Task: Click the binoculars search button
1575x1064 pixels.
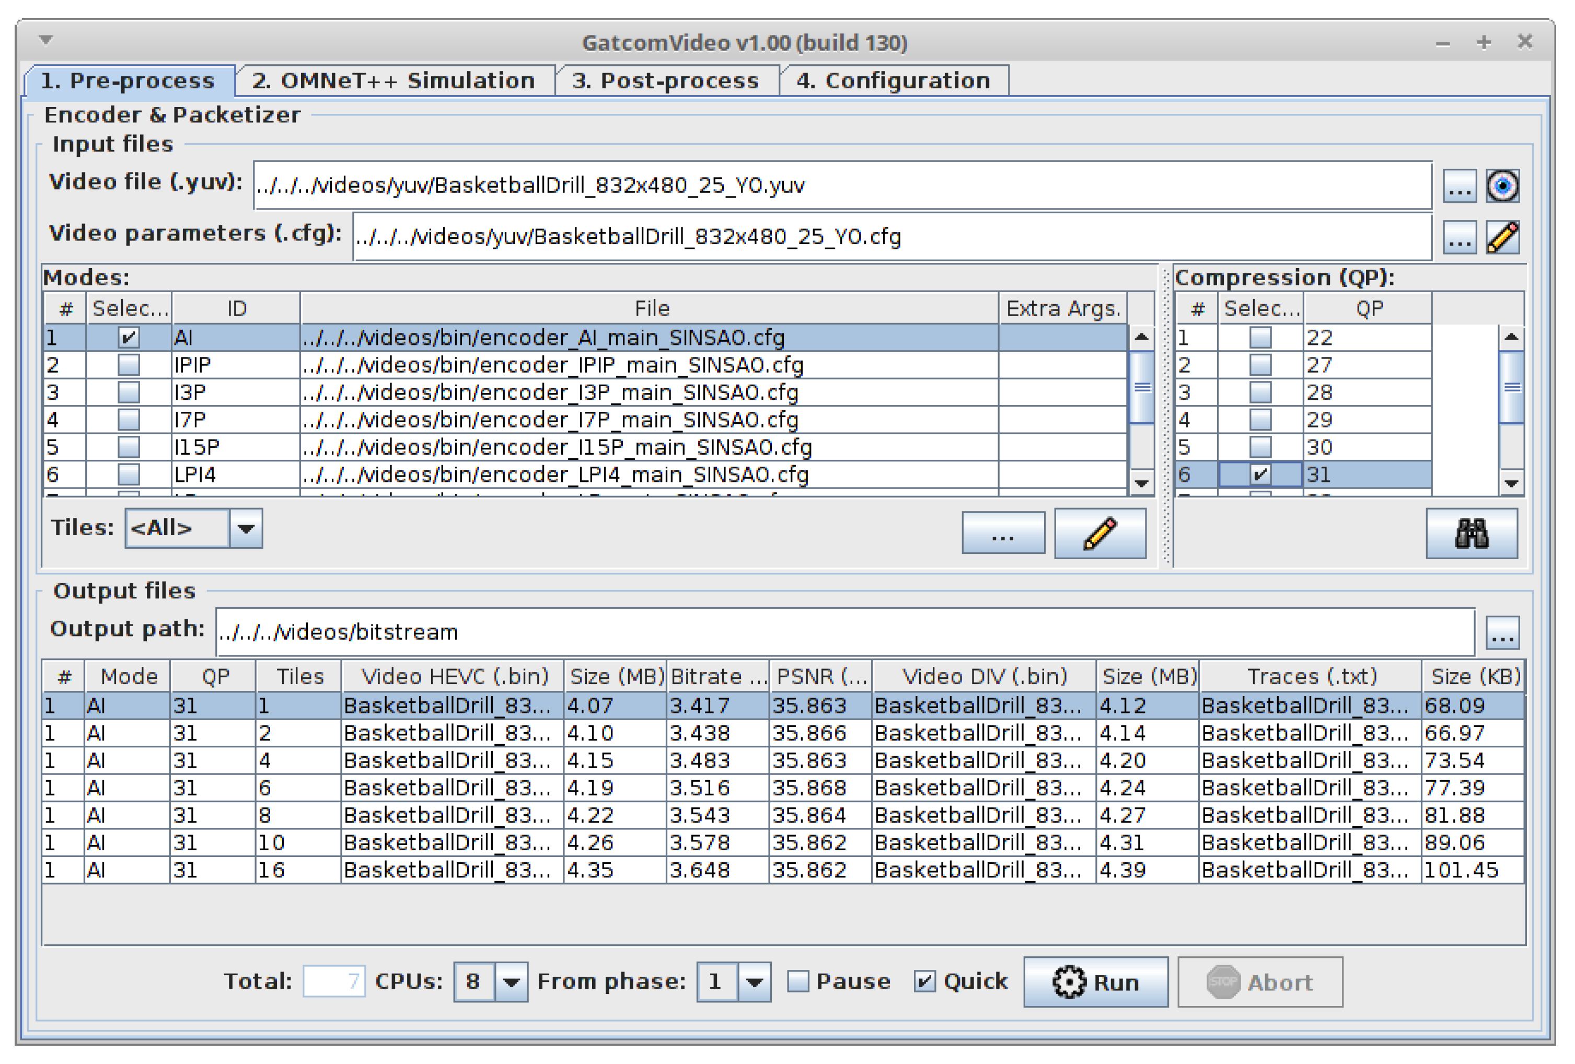Action: 1472,534
